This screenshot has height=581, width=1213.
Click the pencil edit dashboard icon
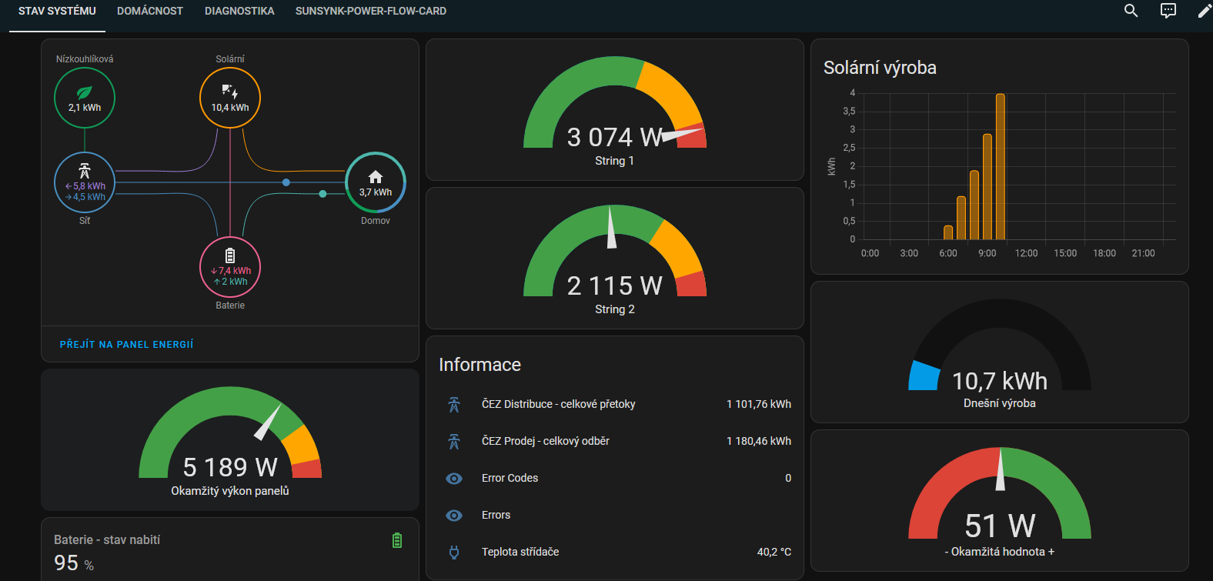[1204, 11]
